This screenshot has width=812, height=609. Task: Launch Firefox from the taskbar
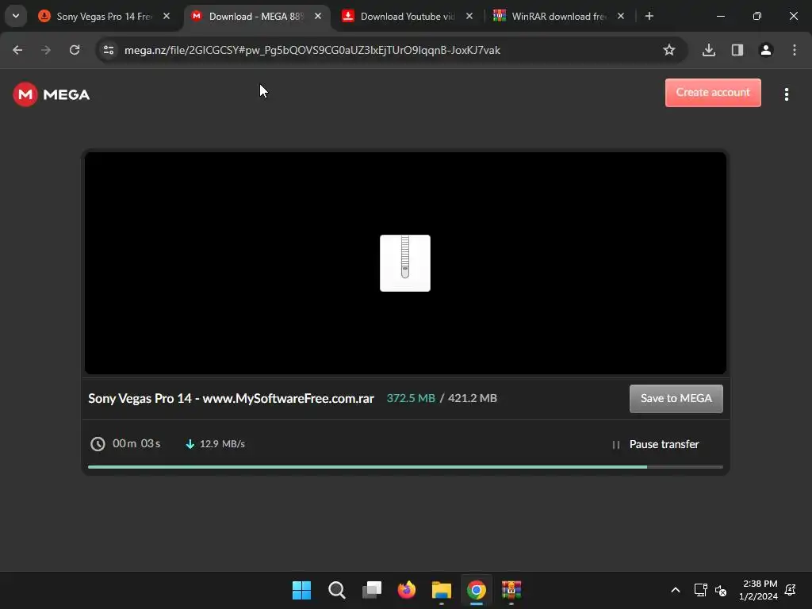pyautogui.click(x=407, y=590)
